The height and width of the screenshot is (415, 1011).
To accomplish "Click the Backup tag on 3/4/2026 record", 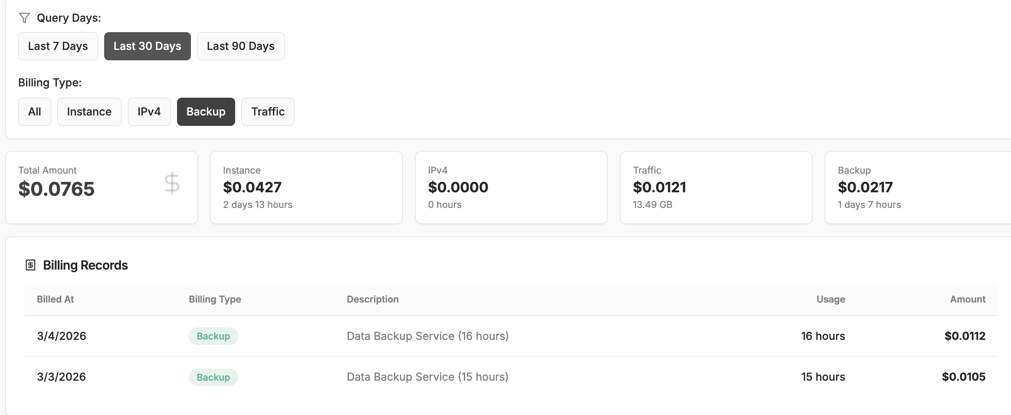I will pyautogui.click(x=213, y=336).
